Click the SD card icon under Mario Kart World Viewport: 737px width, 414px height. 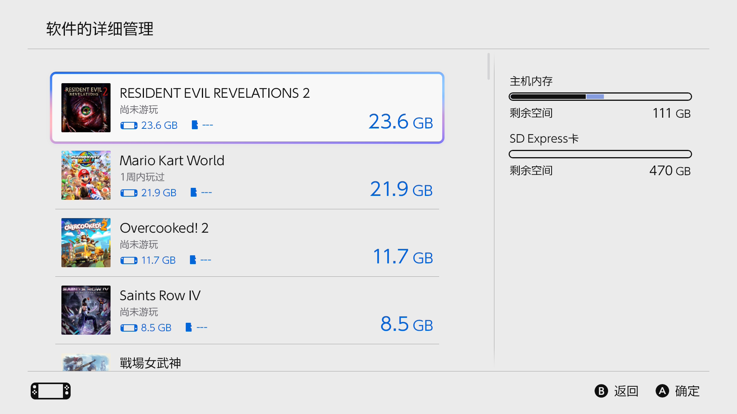coord(193,192)
